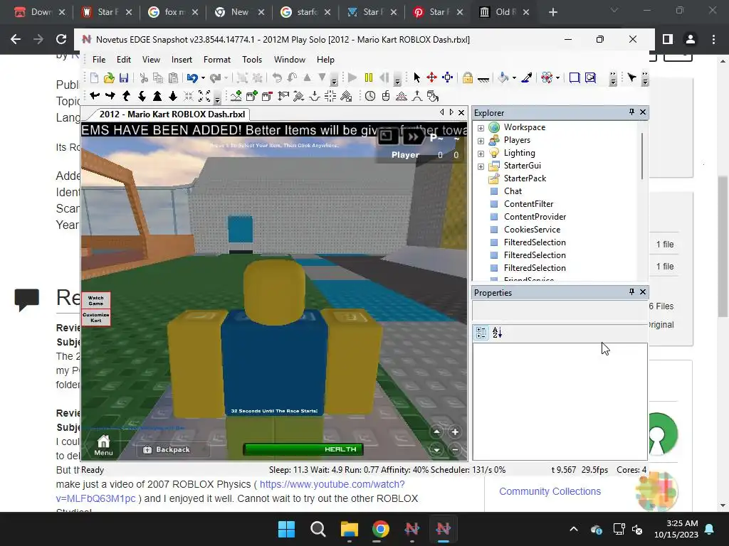729x546 pixels.
Task: Open the camera toolbar overflow options arrow
Action: (217, 98)
